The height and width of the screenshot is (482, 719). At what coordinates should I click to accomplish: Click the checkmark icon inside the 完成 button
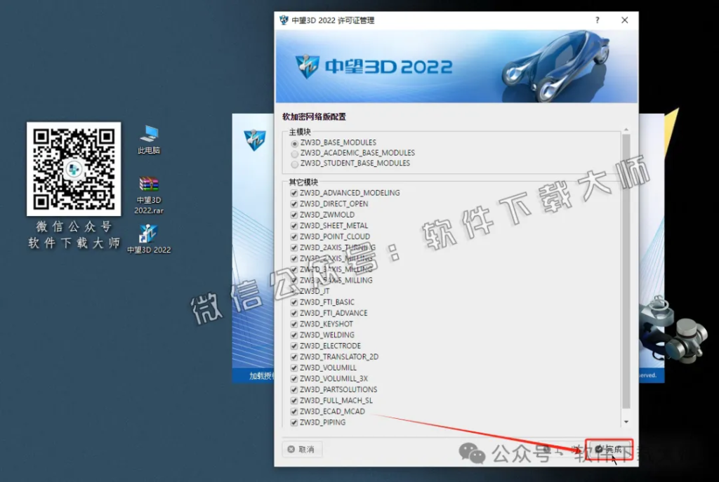pos(598,449)
